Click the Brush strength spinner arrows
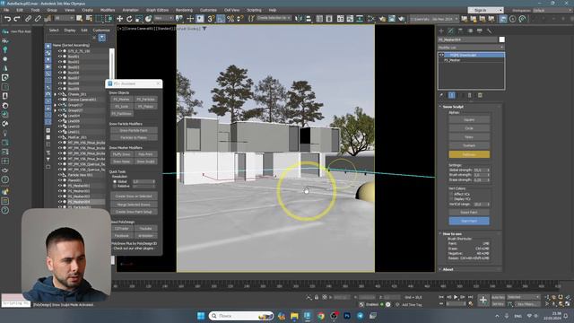 (x=488, y=176)
